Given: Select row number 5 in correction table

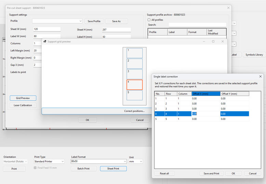Looking at the screenshot, I should pyautogui.click(x=159, y=119).
